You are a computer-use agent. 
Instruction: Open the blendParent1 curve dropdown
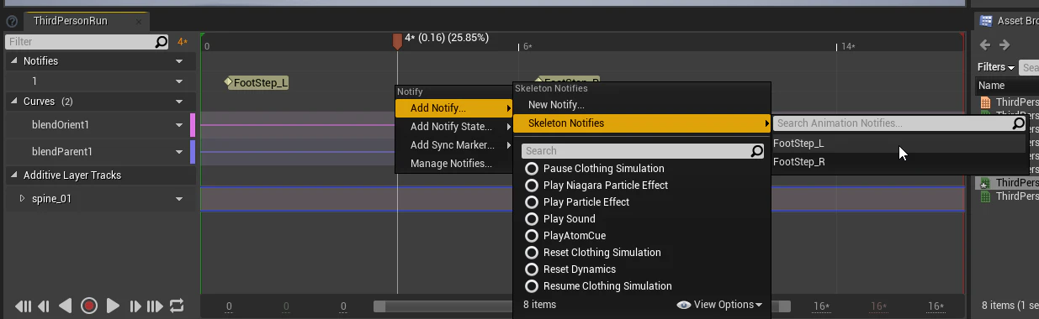click(x=179, y=152)
